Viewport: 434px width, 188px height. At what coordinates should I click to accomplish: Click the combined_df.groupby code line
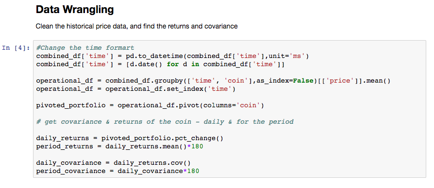[213, 81]
